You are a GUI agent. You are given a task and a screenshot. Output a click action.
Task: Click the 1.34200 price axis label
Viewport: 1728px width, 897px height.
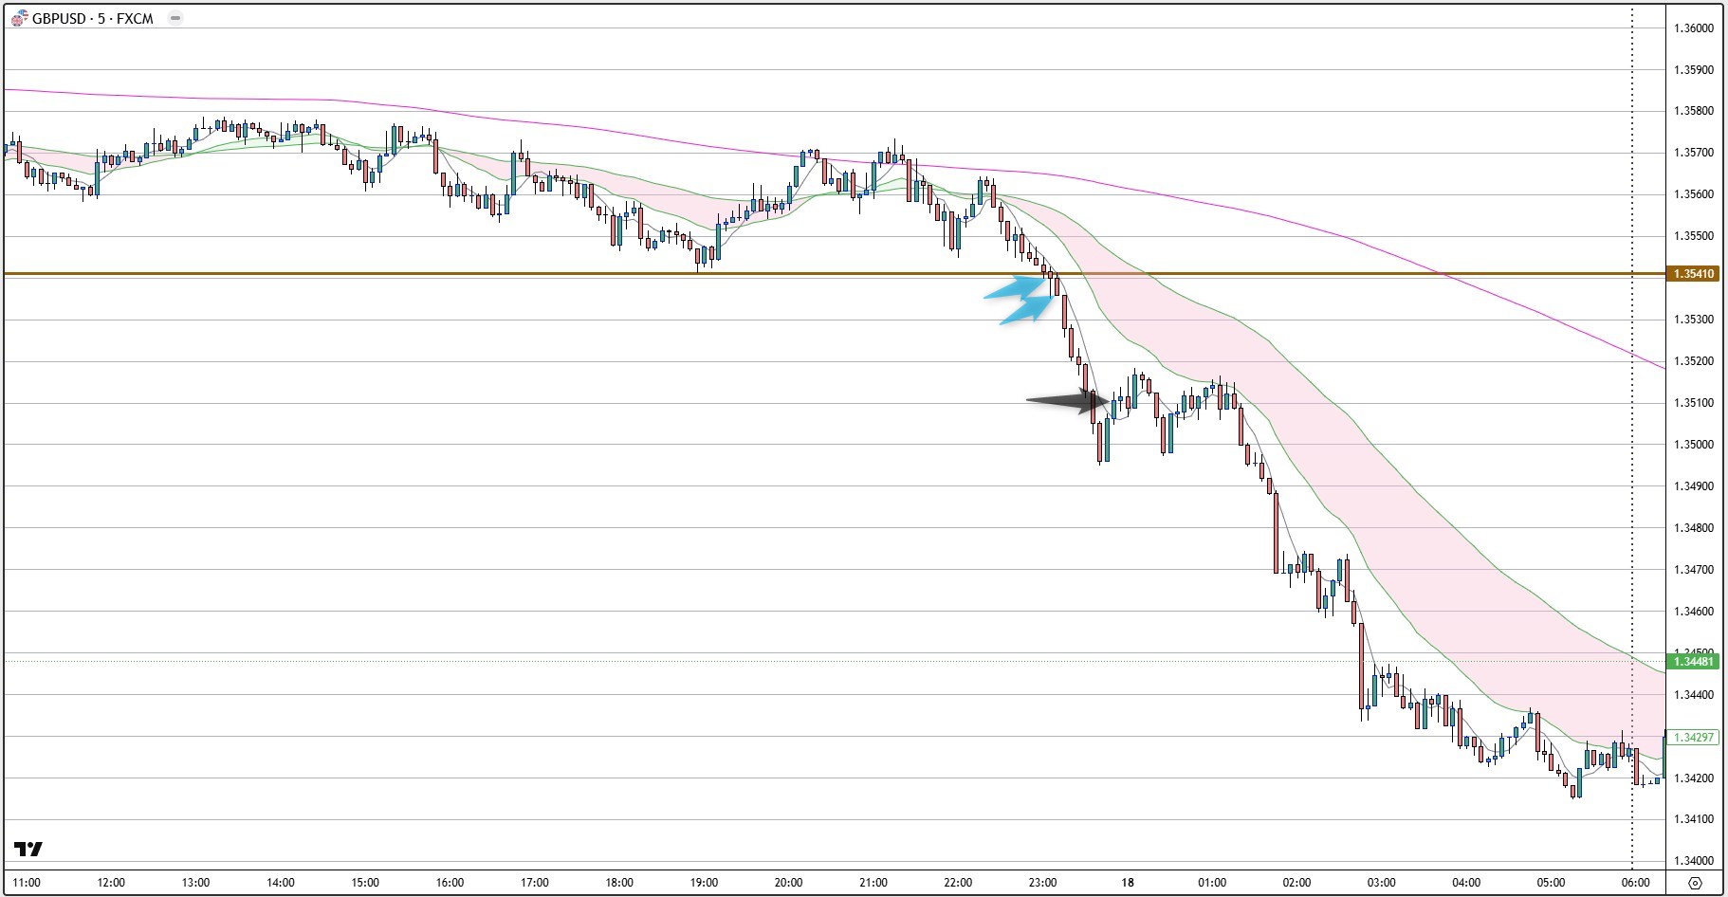coord(1694,778)
